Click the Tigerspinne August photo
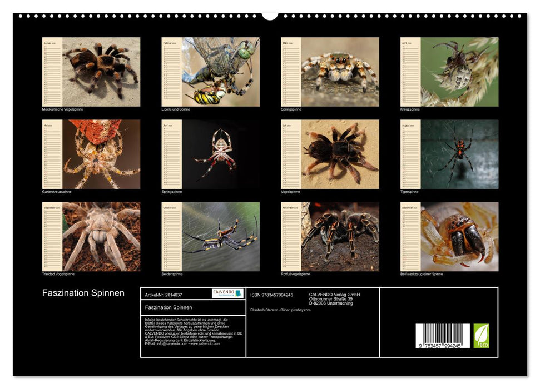The height and width of the screenshot is (389, 540). click(459, 154)
